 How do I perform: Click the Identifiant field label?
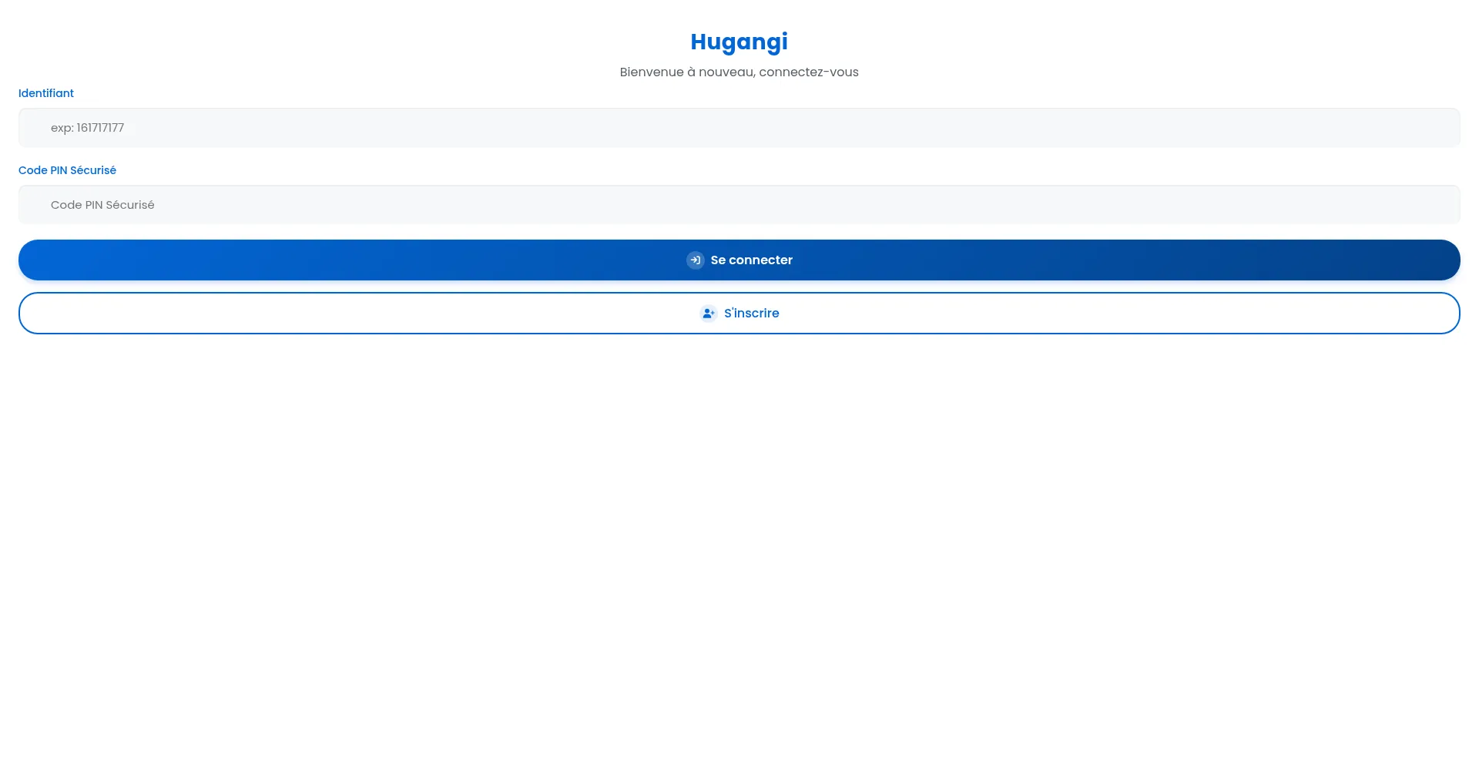click(x=46, y=93)
